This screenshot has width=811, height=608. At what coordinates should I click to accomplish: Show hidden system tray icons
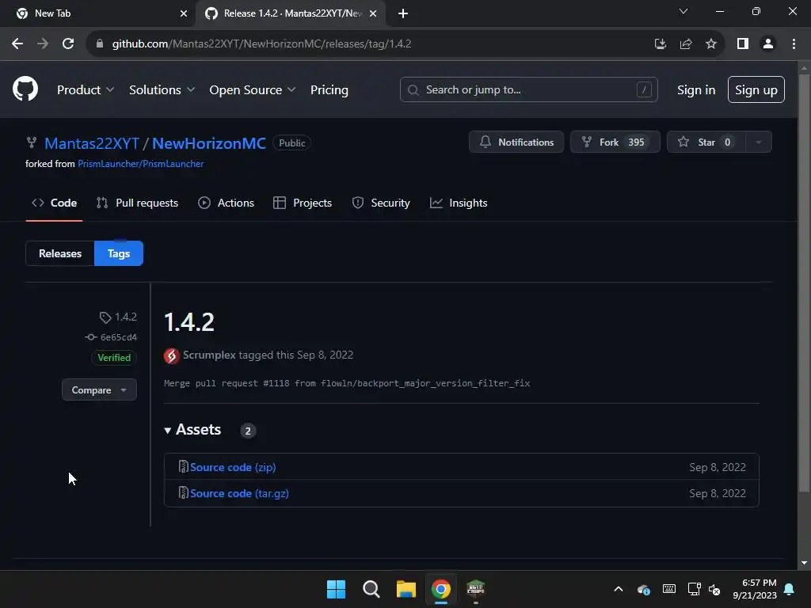click(x=618, y=589)
